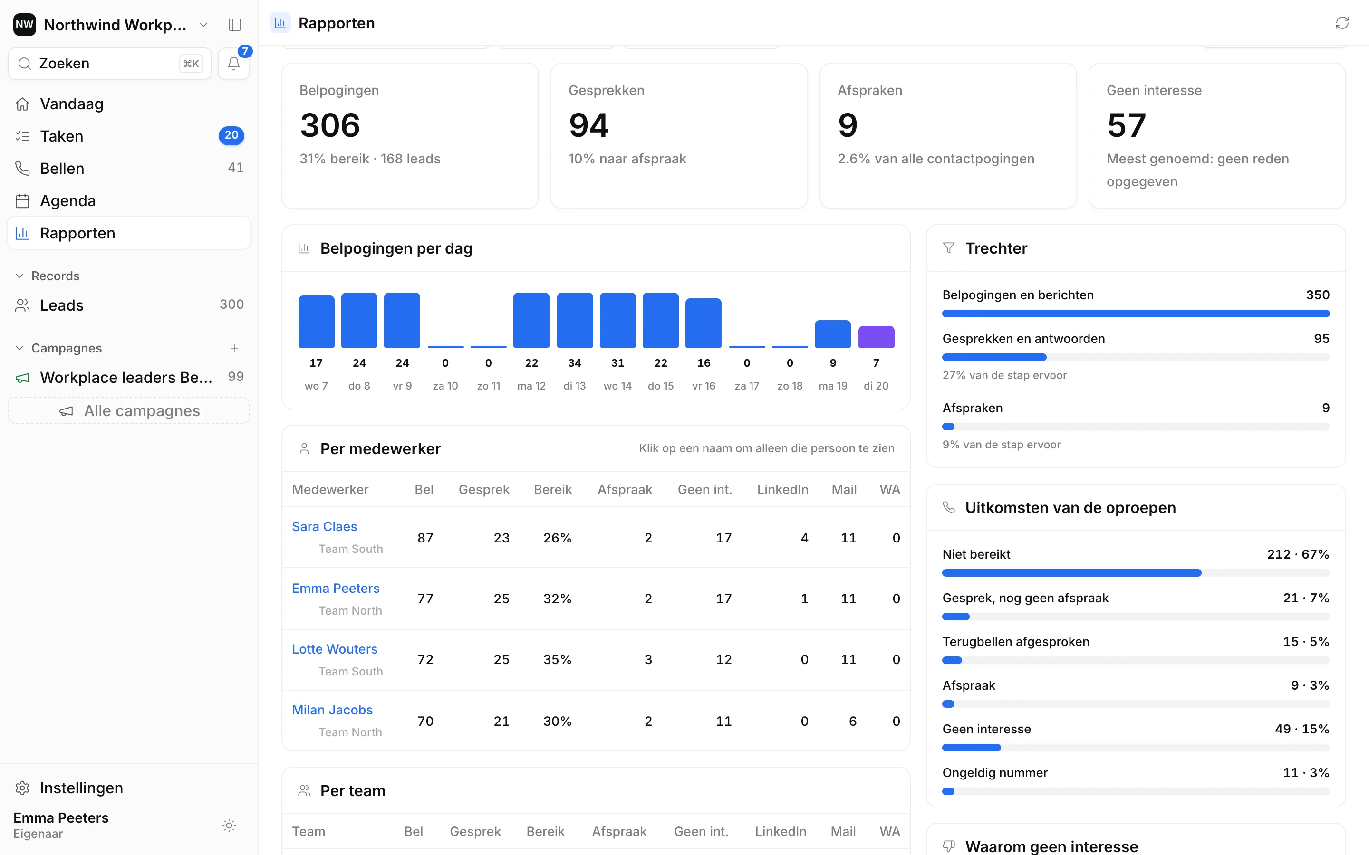
Task: Open Rapporten in the sidebar
Action: pos(129,233)
